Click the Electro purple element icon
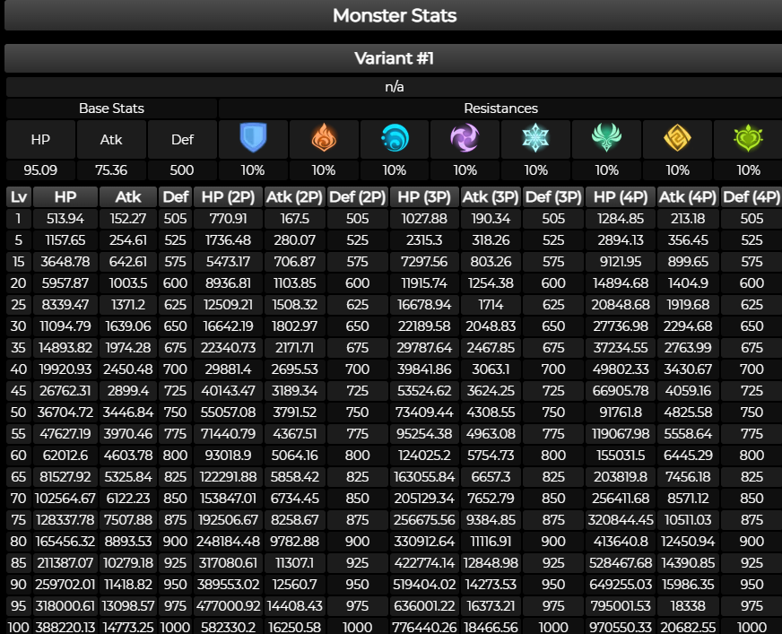This screenshot has height=634, width=782. point(465,138)
